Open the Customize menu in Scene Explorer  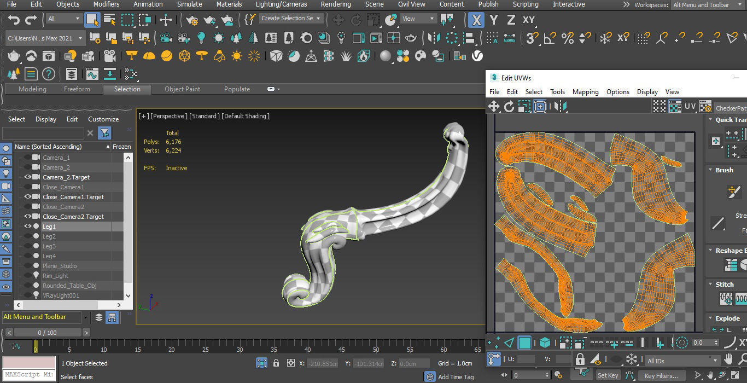(103, 119)
